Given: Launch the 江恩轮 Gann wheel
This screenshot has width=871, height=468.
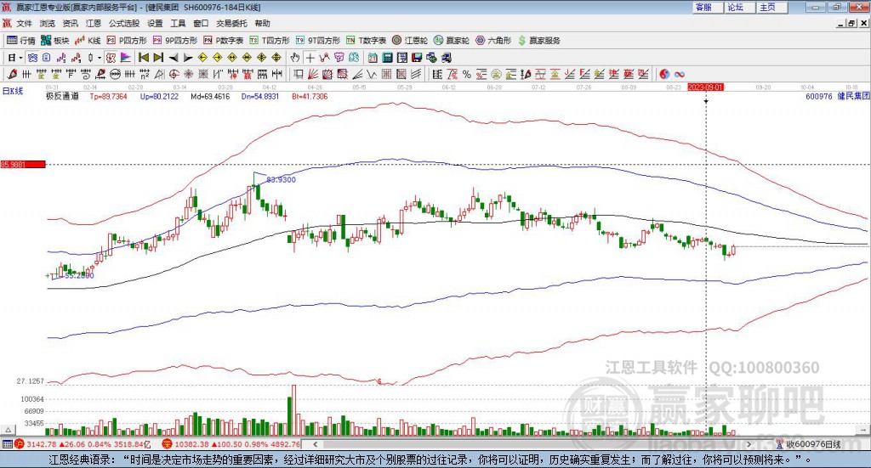Looking at the screenshot, I should pyautogui.click(x=410, y=41).
